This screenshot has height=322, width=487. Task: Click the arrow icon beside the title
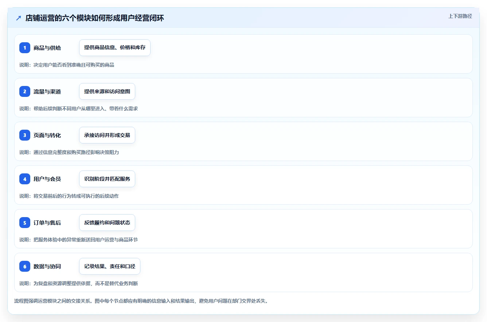pyautogui.click(x=19, y=18)
